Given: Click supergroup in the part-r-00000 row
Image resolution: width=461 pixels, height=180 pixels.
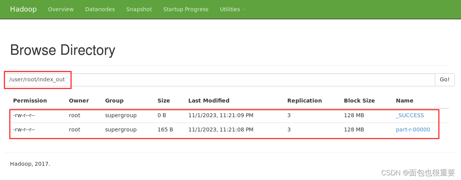Looking at the screenshot, I should [x=121, y=130].
